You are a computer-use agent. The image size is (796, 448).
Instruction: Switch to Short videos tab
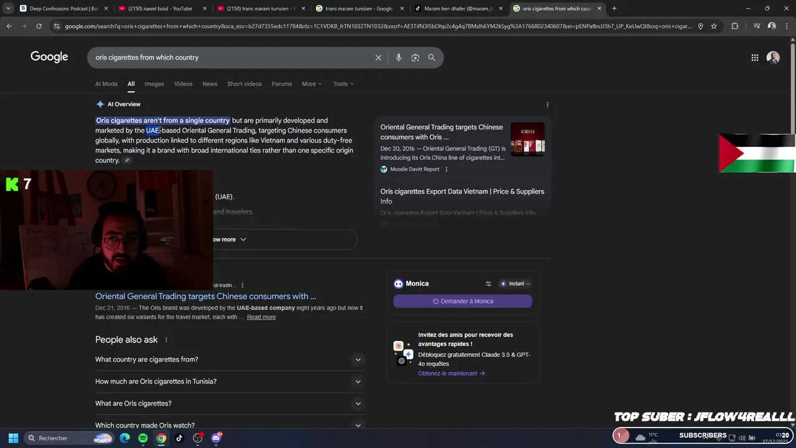(244, 84)
